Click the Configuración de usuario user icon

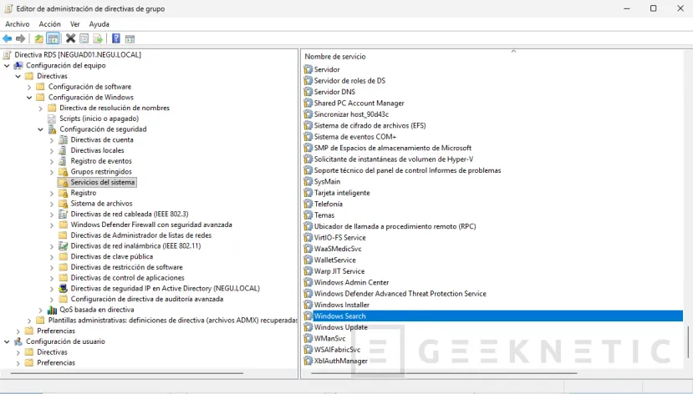pos(18,341)
